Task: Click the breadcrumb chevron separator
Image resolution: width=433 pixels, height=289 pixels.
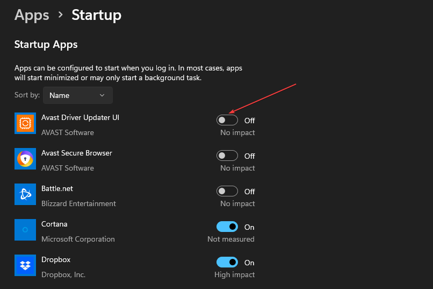Action: tap(61, 16)
